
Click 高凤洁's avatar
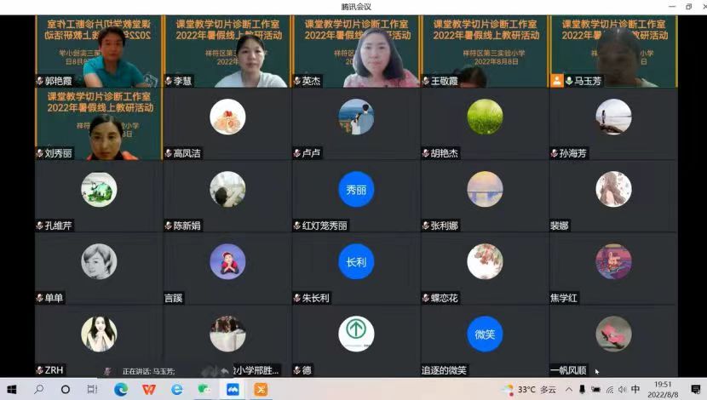tap(227, 117)
